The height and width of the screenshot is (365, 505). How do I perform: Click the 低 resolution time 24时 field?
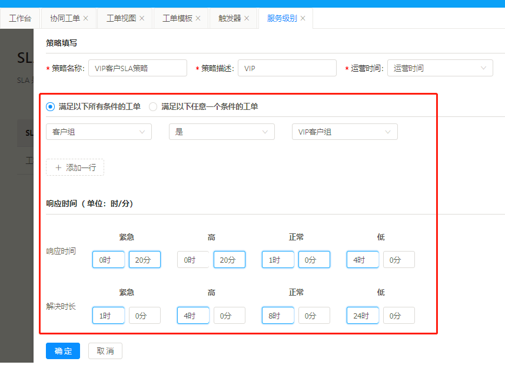(362, 316)
